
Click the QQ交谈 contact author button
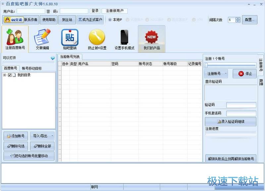coord(14,19)
